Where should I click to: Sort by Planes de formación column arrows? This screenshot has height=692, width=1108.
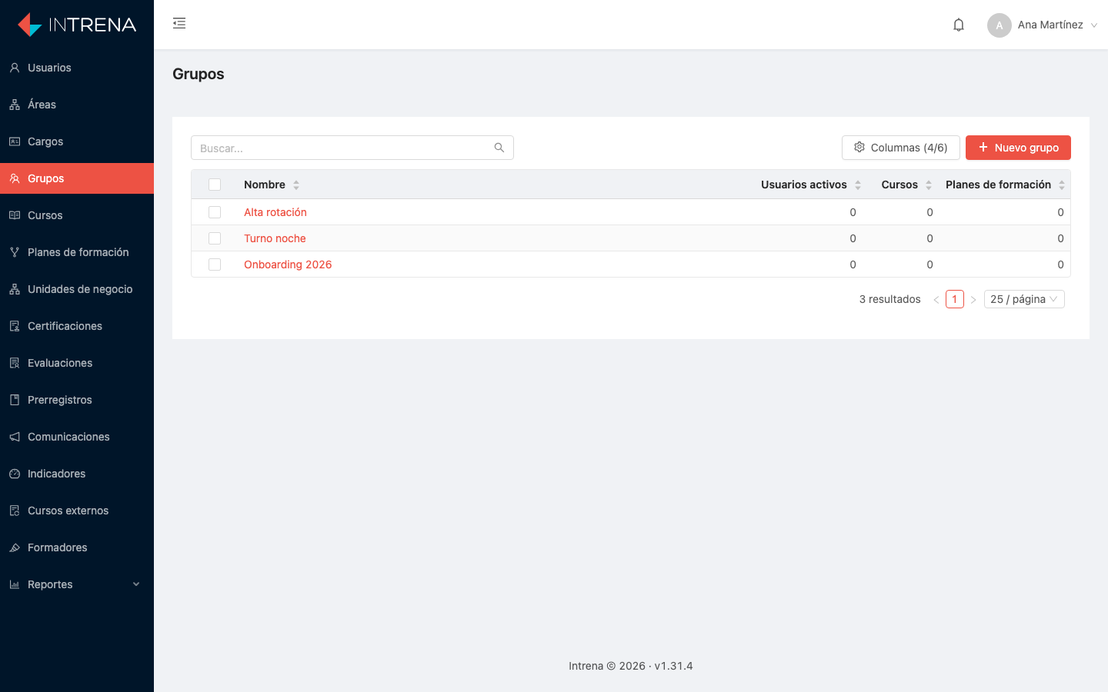coord(1062,185)
